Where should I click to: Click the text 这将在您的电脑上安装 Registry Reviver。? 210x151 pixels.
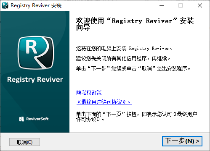(124, 48)
